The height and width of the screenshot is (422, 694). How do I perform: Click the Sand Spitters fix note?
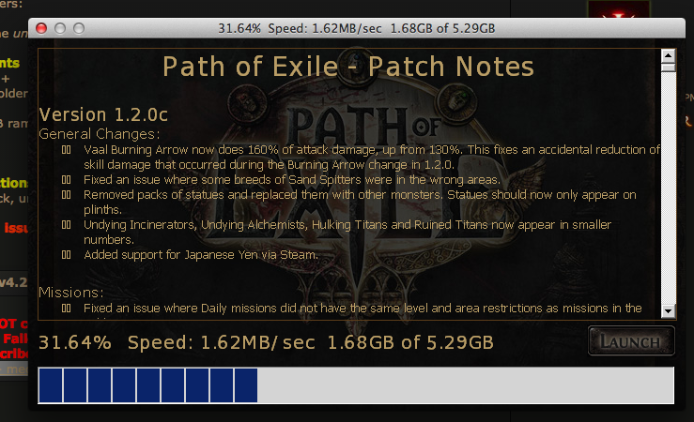click(292, 180)
